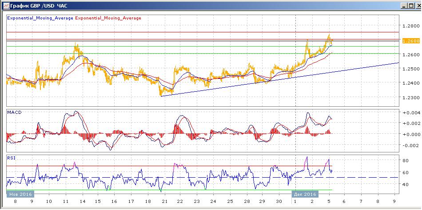Click date 5 on the time axis
The width and height of the screenshot is (422, 210).
coord(328,201)
